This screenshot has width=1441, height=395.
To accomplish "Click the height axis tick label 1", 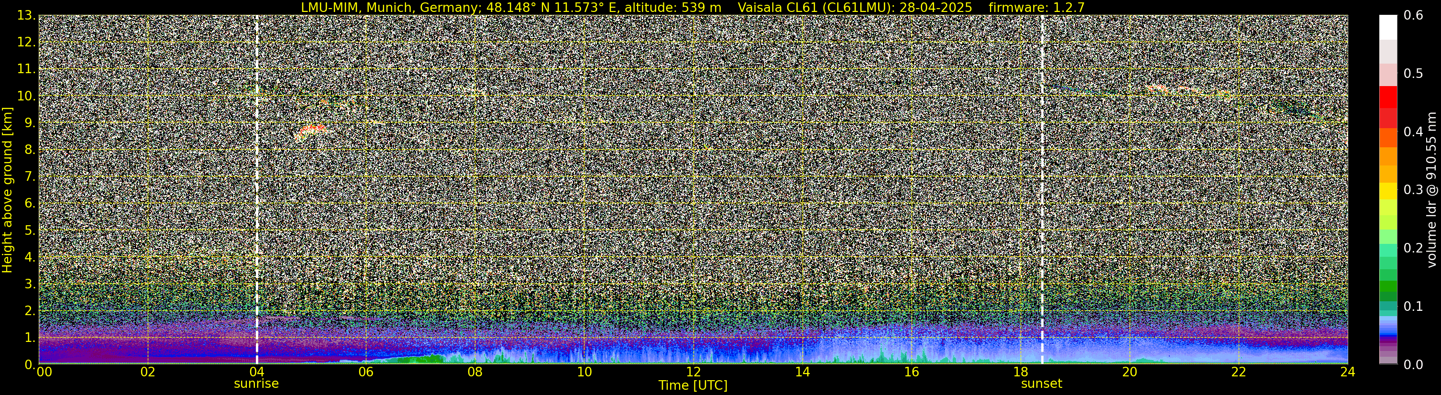I will point(29,338).
